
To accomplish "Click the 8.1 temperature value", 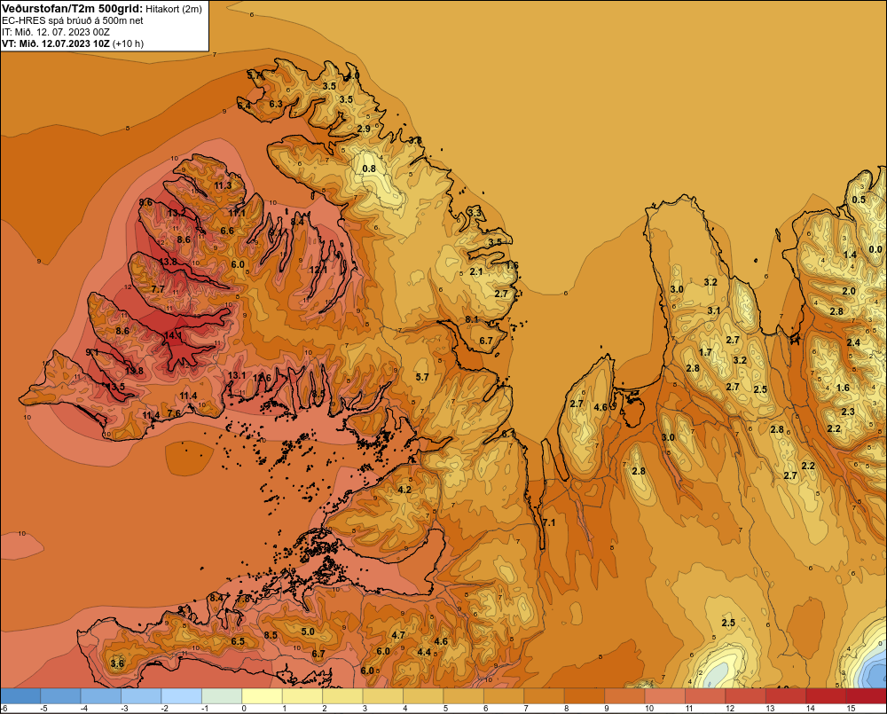I will (x=472, y=319).
